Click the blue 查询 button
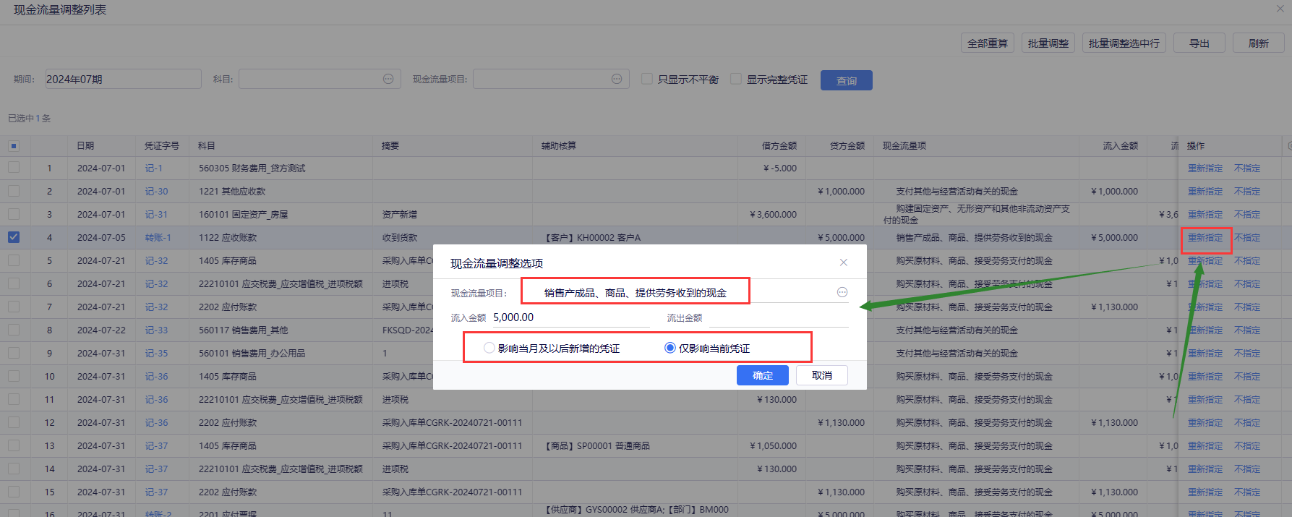The width and height of the screenshot is (1292, 517). click(x=846, y=80)
